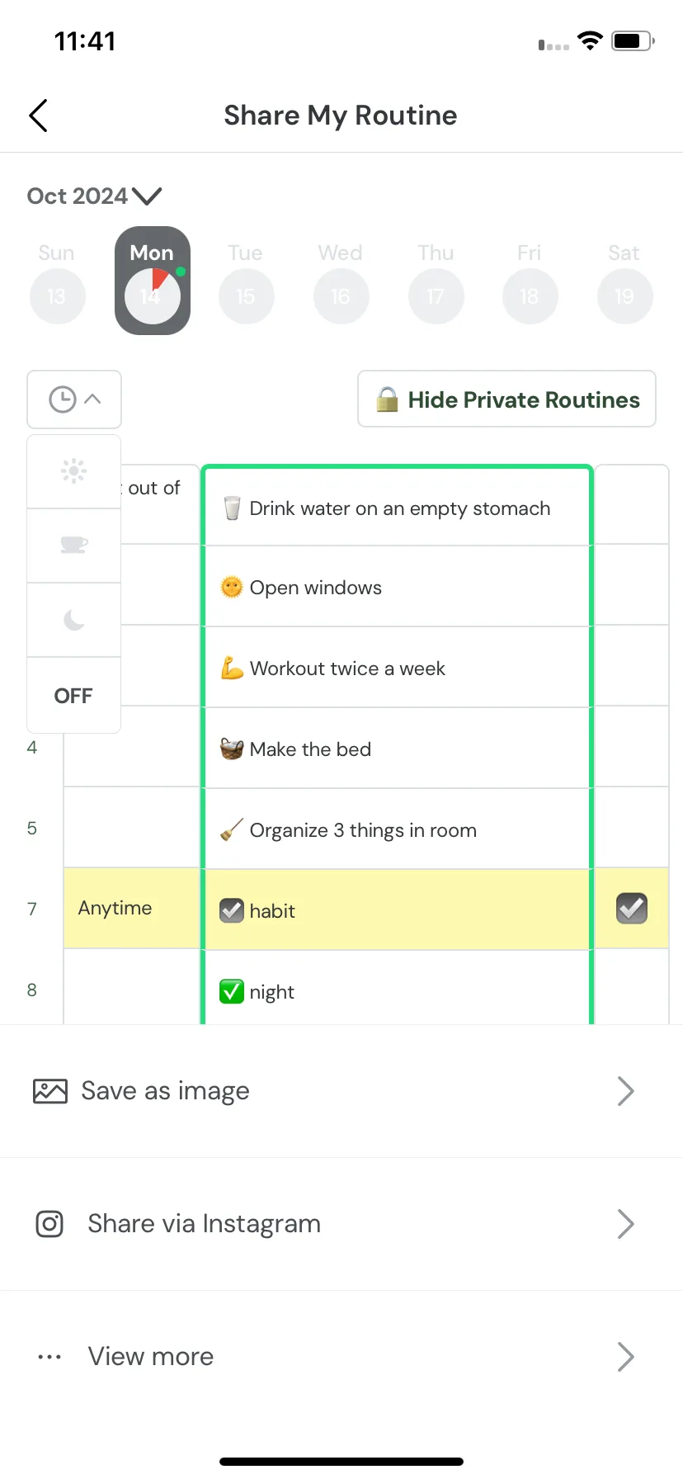This screenshot has width=683, height=1479.
Task: Tap the Instagram logo icon
Action: [x=49, y=1224]
